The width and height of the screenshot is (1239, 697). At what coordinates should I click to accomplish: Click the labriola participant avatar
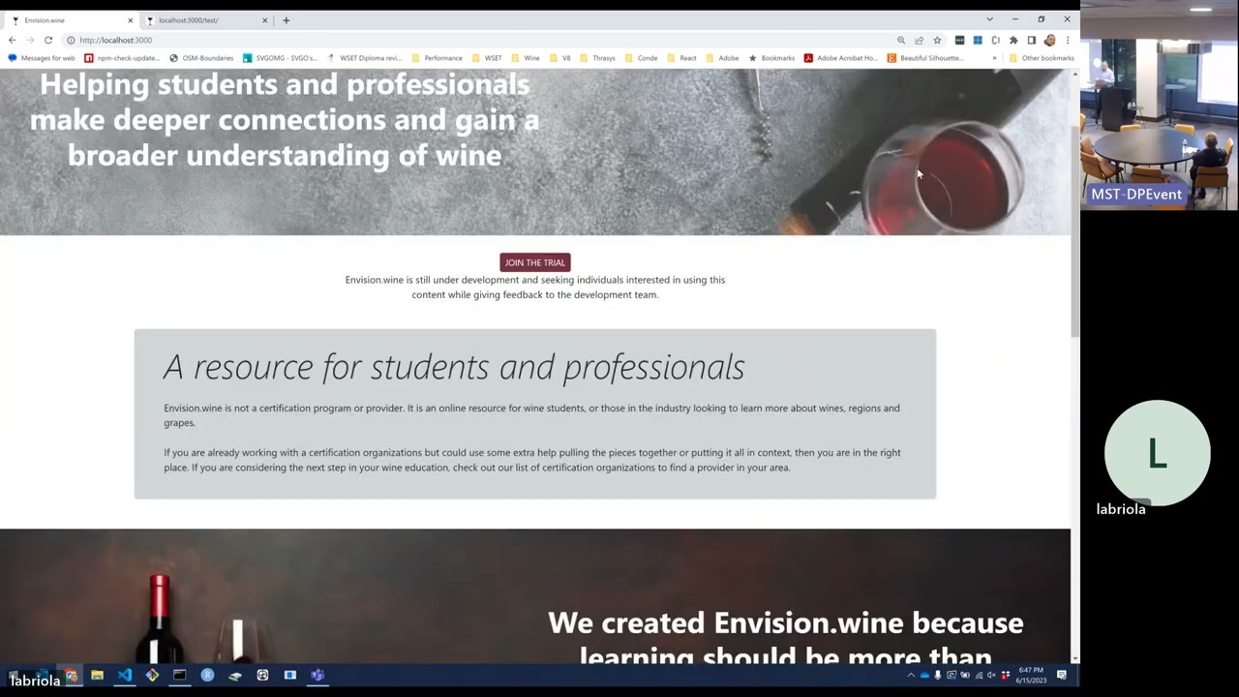[1157, 453]
